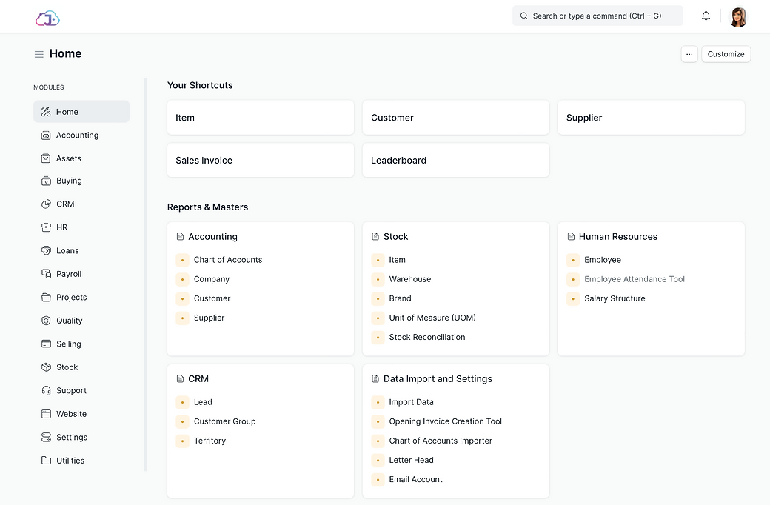
Task: Click the Payroll sidebar icon
Action: click(x=46, y=274)
